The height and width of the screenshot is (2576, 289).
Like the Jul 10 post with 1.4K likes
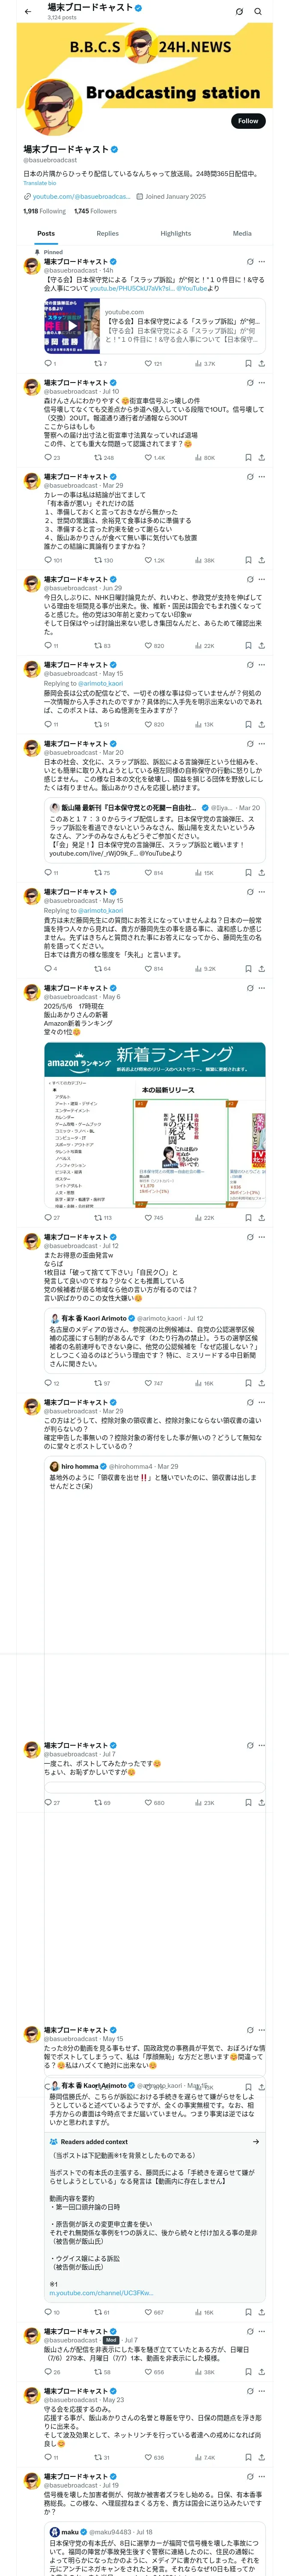point(155,457)
